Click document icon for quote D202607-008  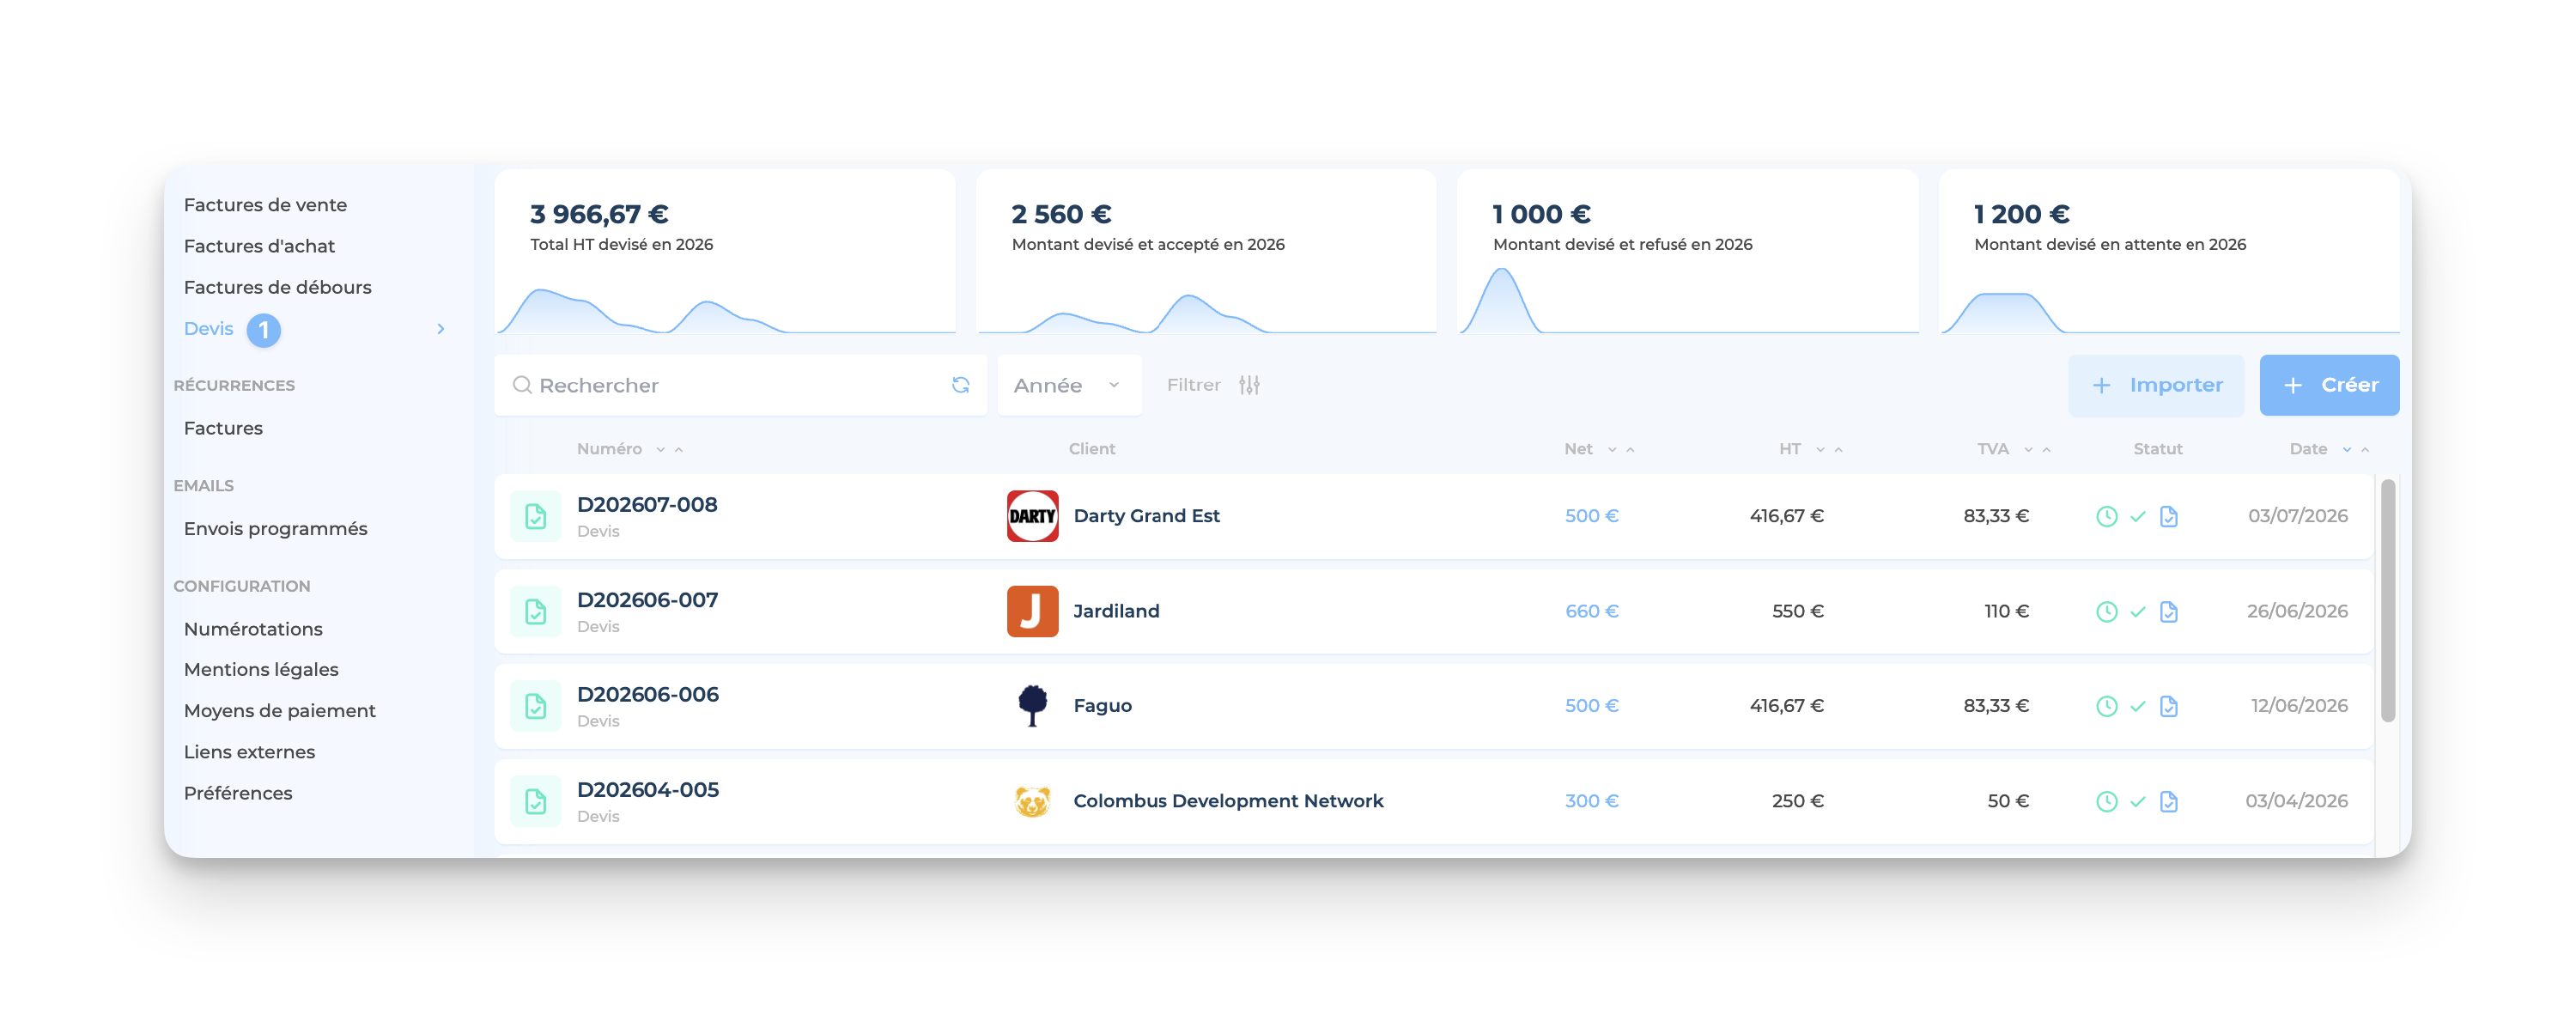(536, 516)
